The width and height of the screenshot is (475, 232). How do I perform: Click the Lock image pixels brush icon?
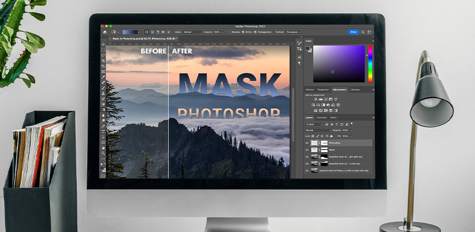coord(318,136)
